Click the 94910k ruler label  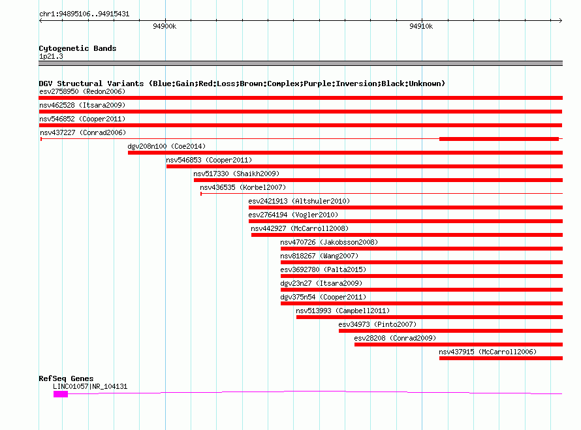(x=421, y=26)
